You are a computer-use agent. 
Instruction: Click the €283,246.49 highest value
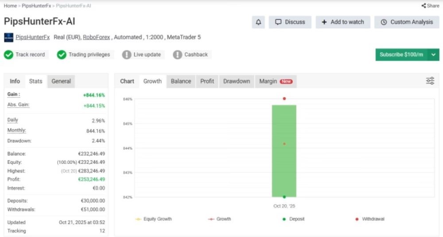click(x=92, y=171)
